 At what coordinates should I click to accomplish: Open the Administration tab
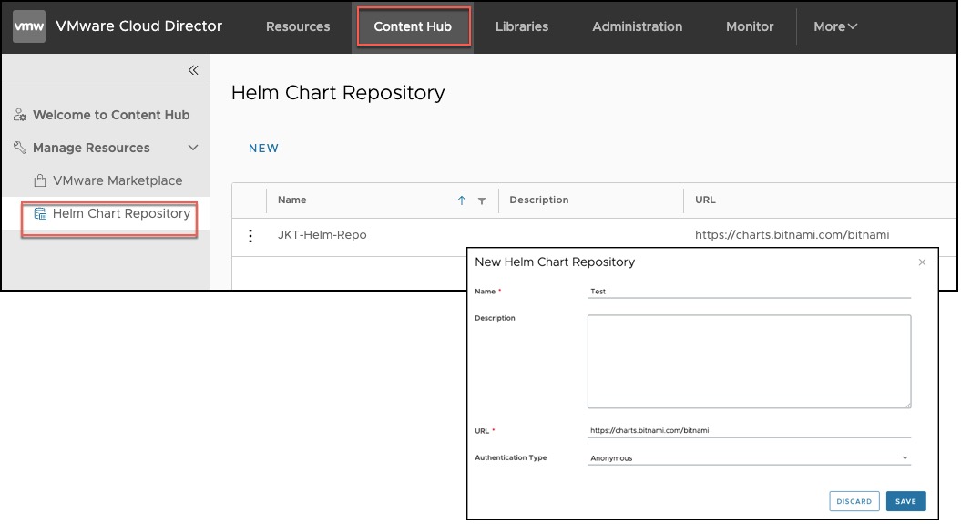[x=637, y=26]
